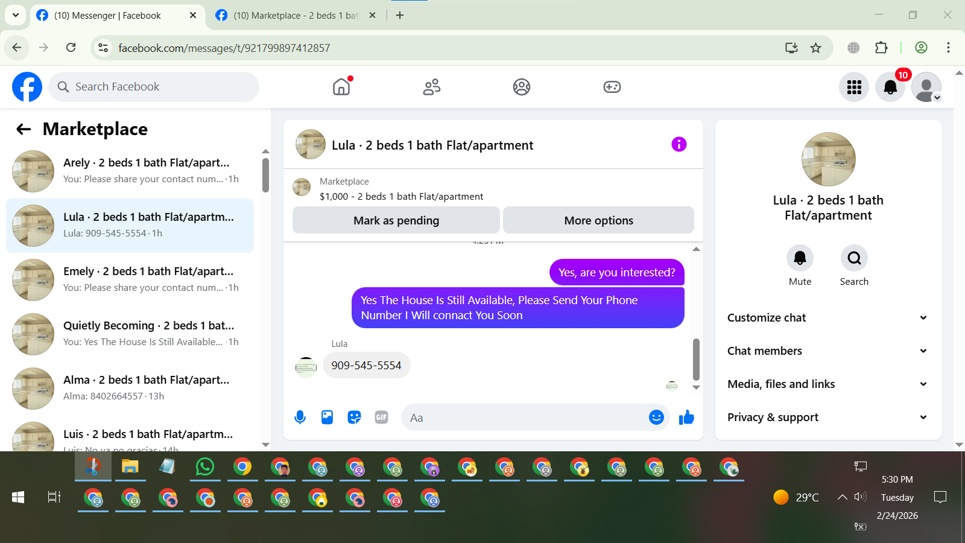
Task: Choose a sticker icon
Action: 354,417
